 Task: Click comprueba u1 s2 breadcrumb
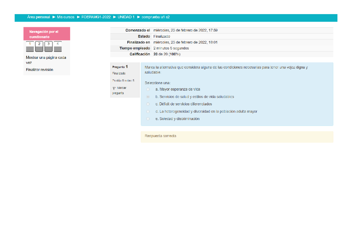[156, 17]
